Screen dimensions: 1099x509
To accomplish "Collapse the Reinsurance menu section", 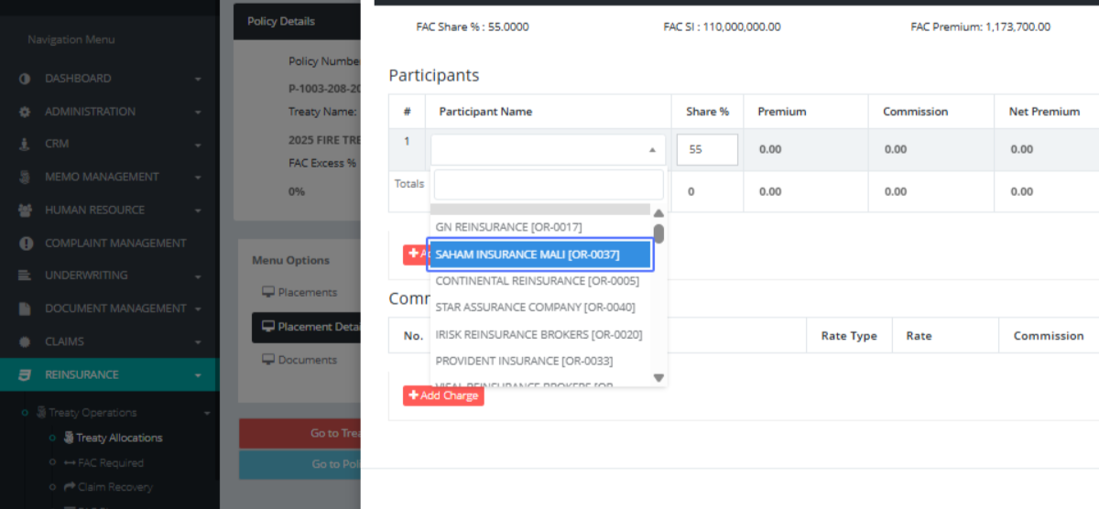I will point(198,374).
